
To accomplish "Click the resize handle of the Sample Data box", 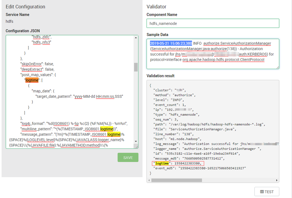I will (277, 67).
